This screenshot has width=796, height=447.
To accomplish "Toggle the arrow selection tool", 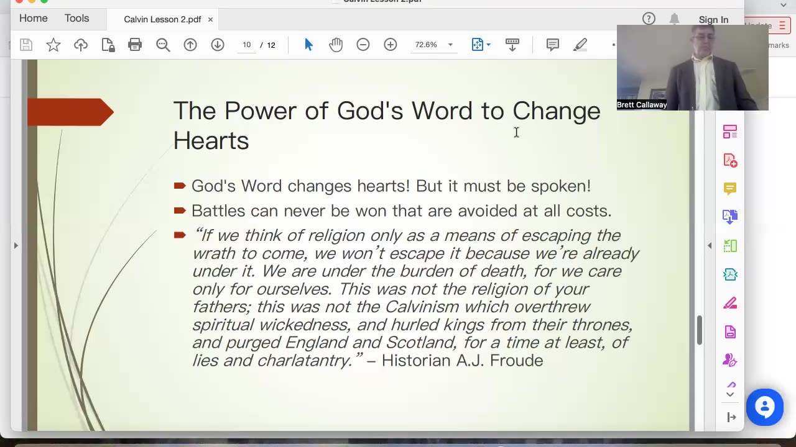I will point(308,45).
